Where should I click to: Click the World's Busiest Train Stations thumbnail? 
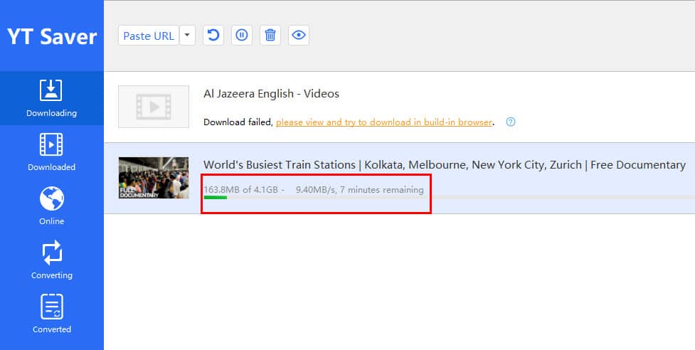(x=154, y=178)
